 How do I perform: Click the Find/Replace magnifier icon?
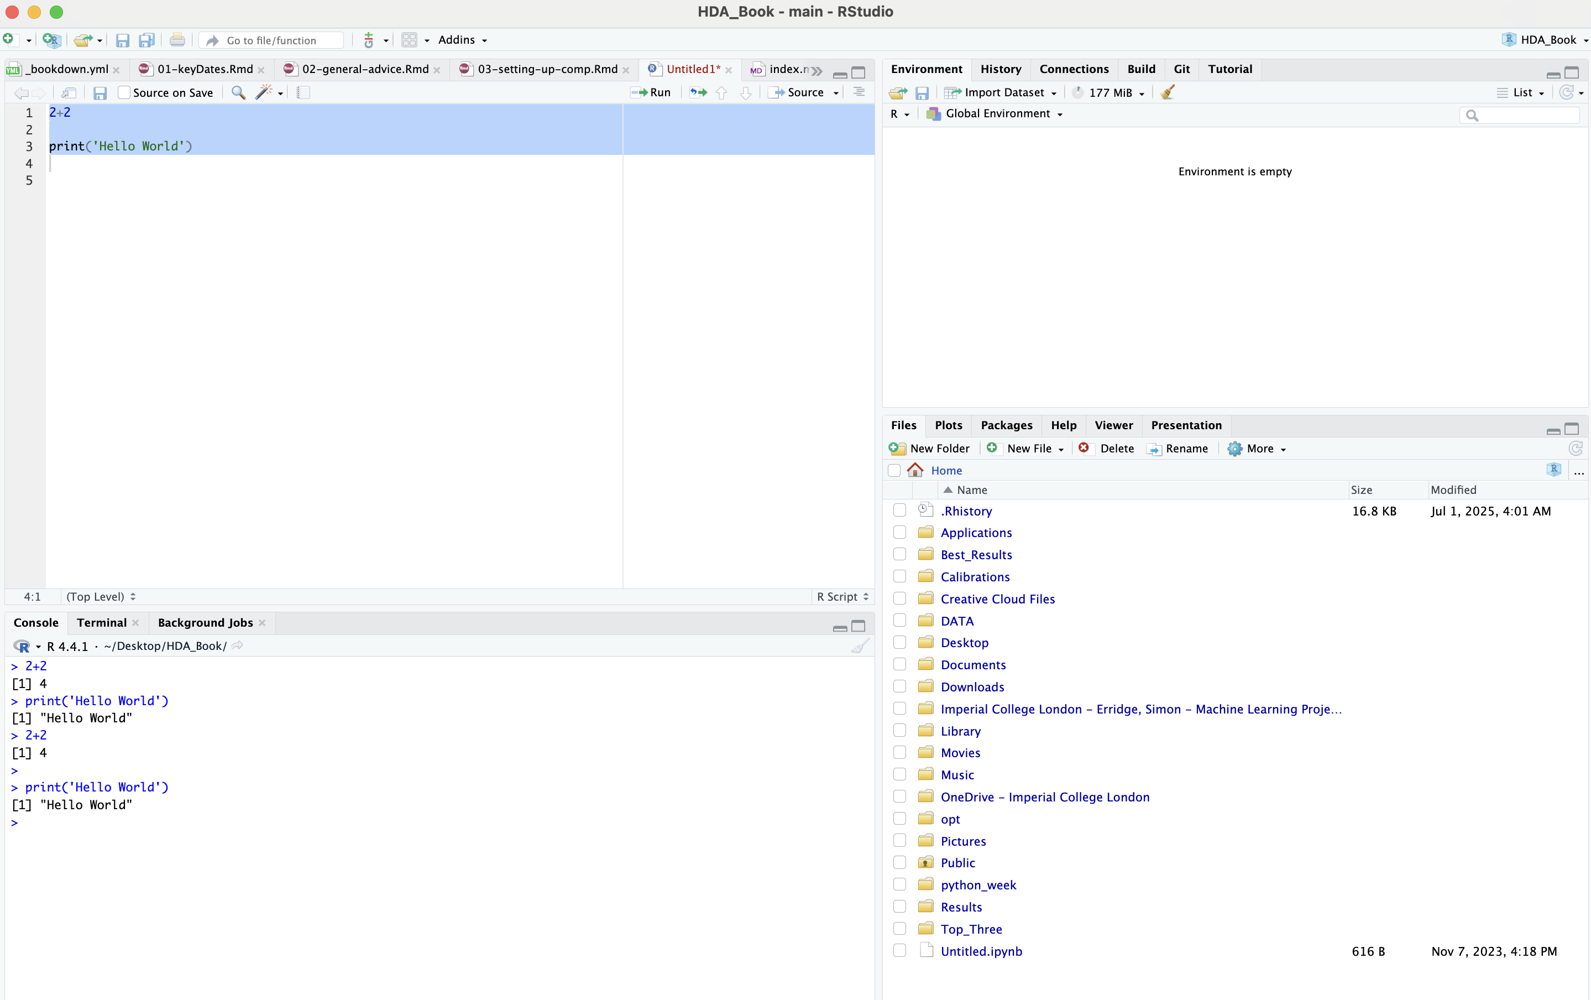click(238, 92)
